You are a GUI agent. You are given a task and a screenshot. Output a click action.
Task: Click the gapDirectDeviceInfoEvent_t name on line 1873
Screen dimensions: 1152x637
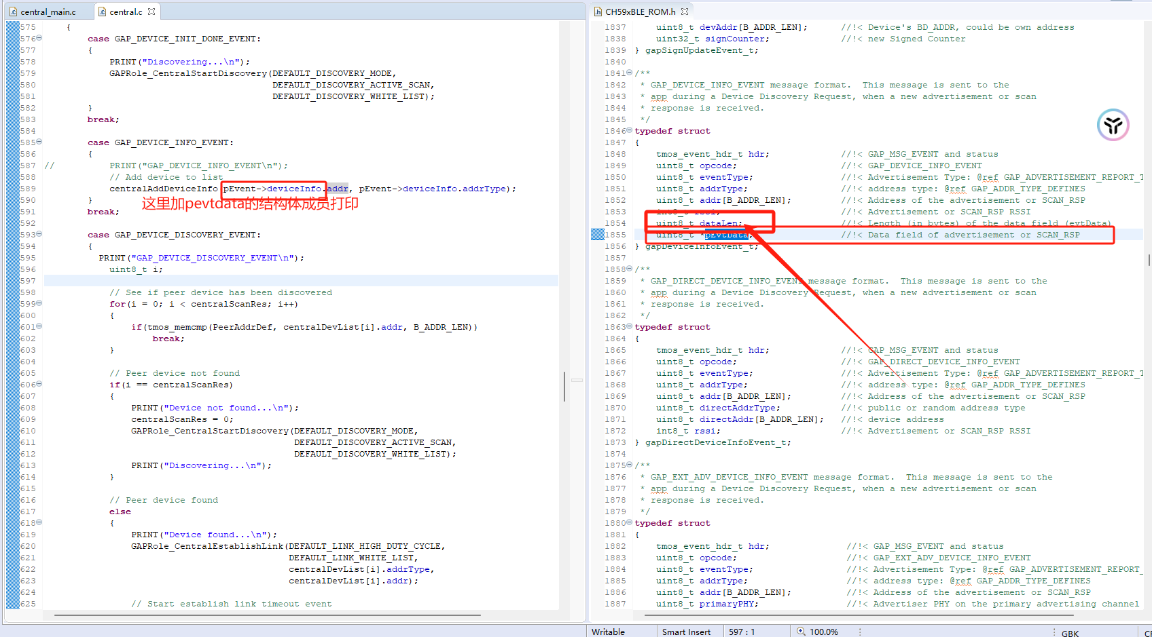pos(715,442)
